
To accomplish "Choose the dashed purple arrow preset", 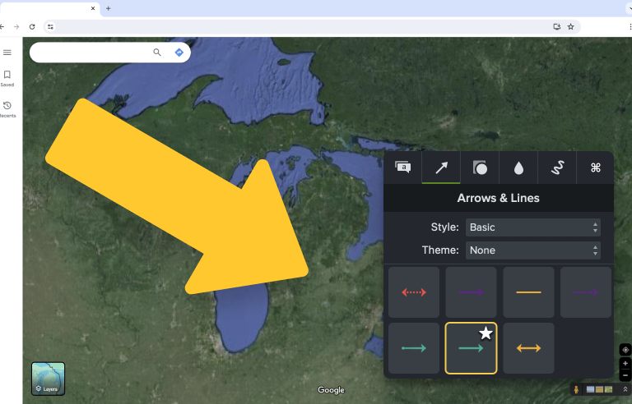I will click(x=586, y=292).
